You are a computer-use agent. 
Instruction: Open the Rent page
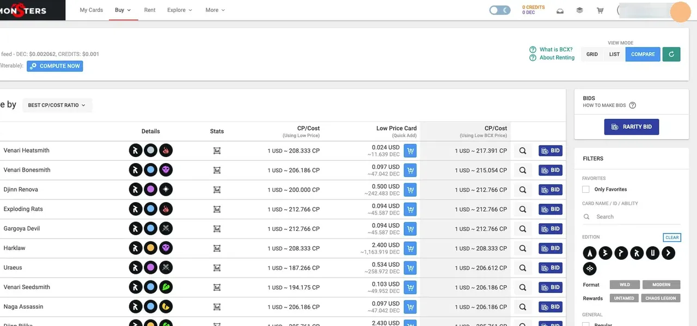click(x=150, y=10)
